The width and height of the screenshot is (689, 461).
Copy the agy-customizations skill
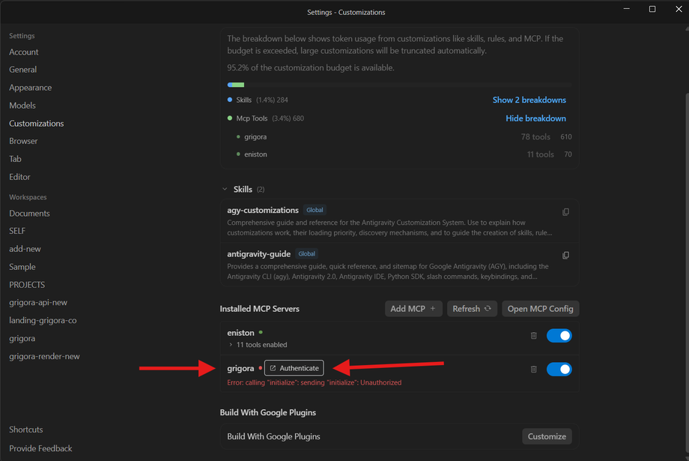click(565, 212)
